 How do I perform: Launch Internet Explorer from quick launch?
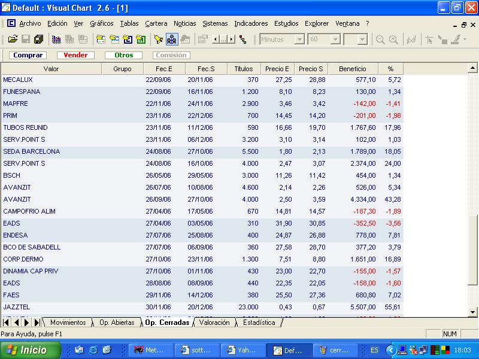(x=93, y=350)
